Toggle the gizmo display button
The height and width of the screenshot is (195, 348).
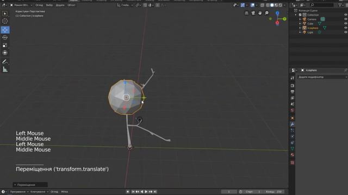(x=243, y=5)
